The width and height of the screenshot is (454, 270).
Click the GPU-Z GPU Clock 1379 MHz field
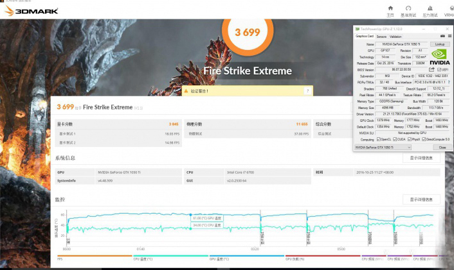(383, 121)
